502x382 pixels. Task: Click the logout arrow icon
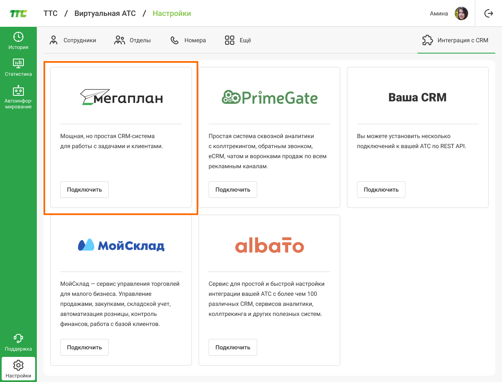point(489,13)
